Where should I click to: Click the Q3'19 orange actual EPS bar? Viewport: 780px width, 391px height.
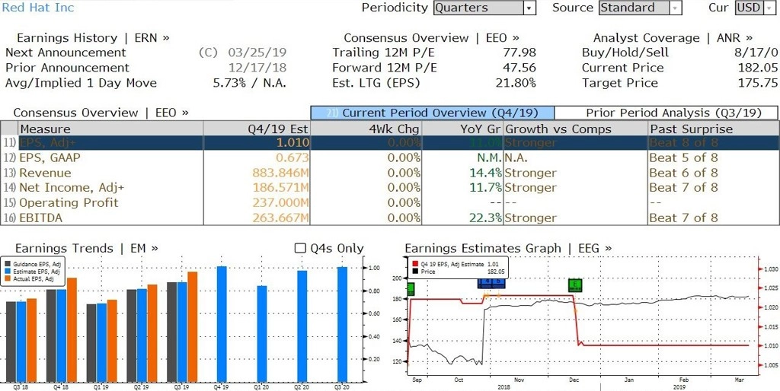pos(193,326)
